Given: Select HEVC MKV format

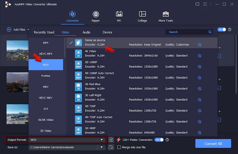Looking at the screenshot, I should [x=46, y=98].
